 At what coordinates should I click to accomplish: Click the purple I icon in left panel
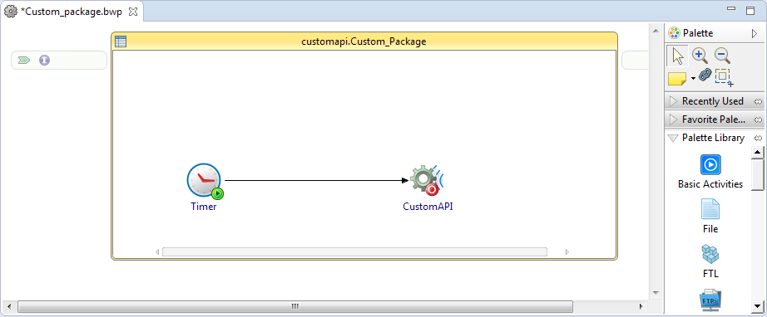(x=45, y=61)
